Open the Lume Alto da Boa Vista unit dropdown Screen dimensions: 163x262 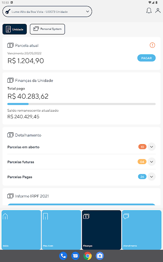[47, 11]
